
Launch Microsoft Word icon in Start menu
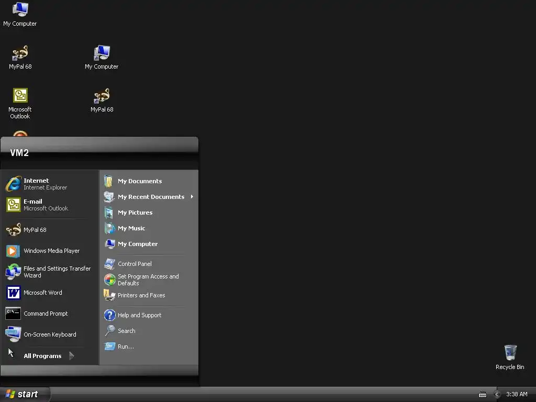pyautogui.click(x=13, y=293)
